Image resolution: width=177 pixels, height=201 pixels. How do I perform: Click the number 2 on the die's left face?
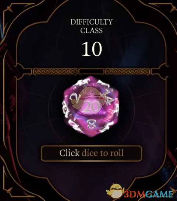click(x=73, y=97)
